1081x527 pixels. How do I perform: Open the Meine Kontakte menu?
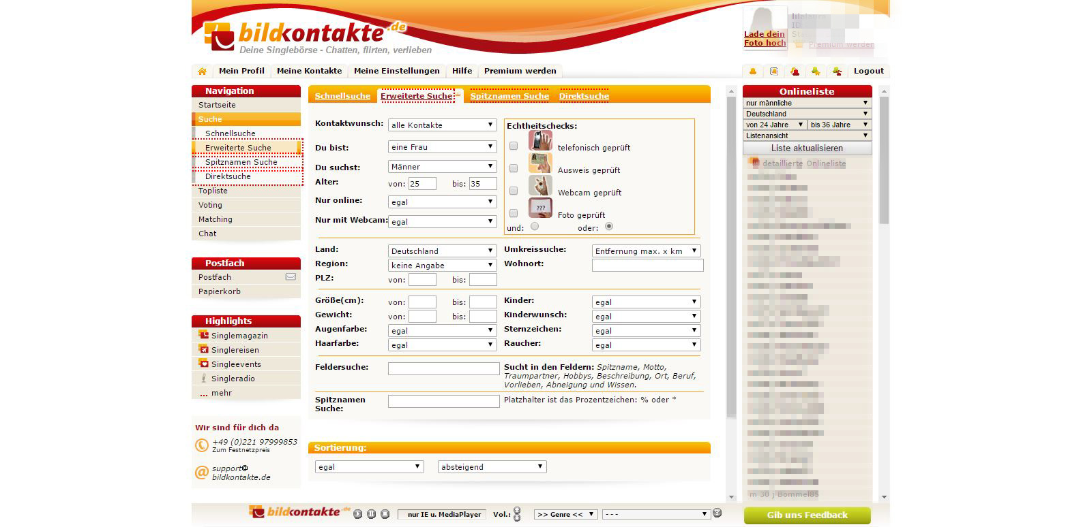click(x=309, y=71)
